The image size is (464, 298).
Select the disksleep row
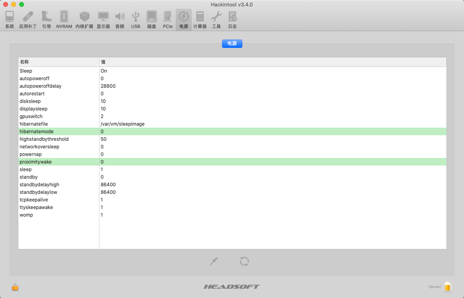[x=232, y=101]
